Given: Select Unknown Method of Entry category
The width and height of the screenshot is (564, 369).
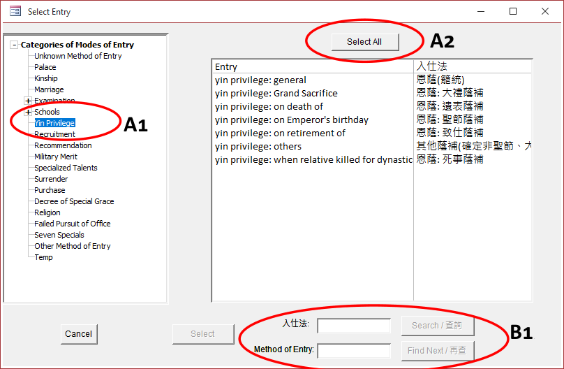Looking at the screenshot, I should (77, 56).
